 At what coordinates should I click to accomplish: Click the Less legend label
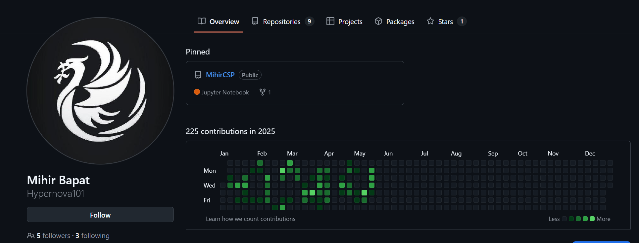554,219
